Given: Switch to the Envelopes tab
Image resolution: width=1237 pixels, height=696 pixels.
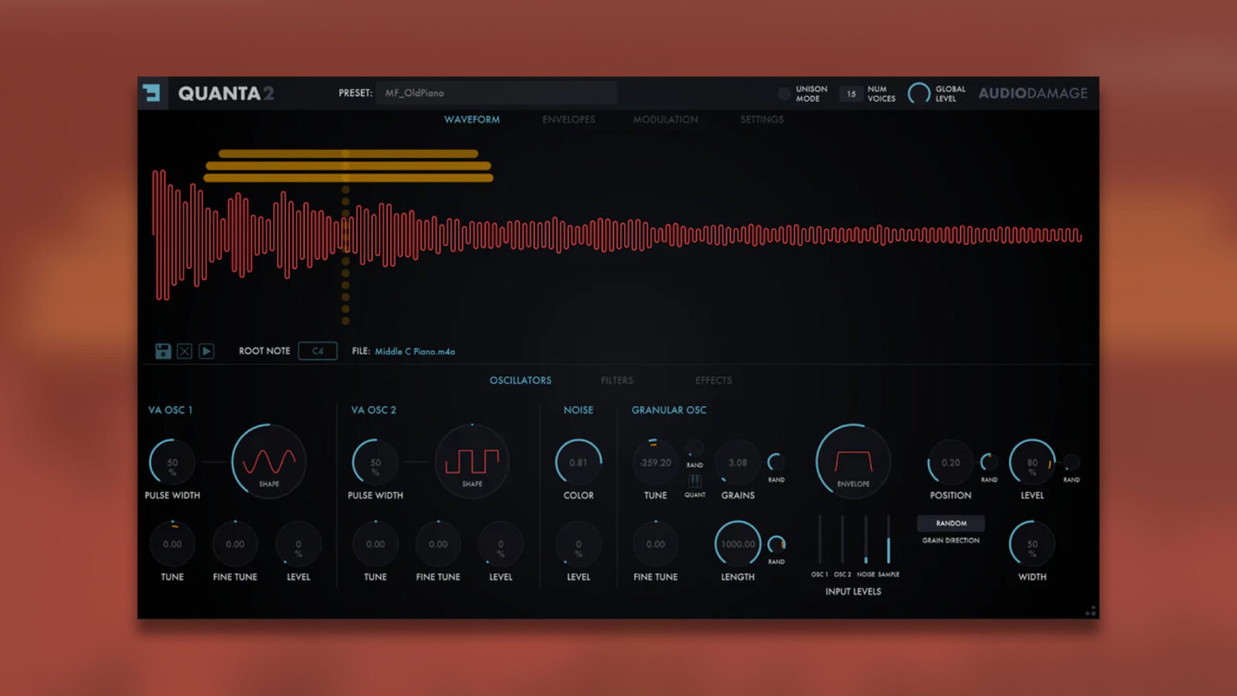Looking at the screenshot, I should 569,119.
